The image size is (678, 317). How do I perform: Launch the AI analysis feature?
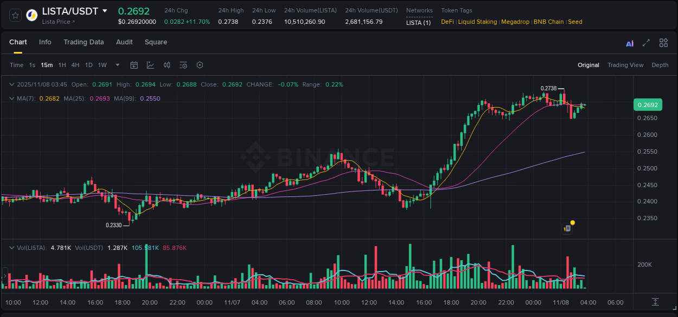629,42
